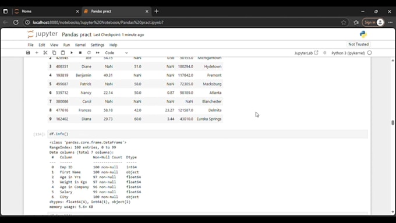This screenshot has width=396, height=223.
Task: Paste the cell from the clipboard
Action: click(63, 53)
